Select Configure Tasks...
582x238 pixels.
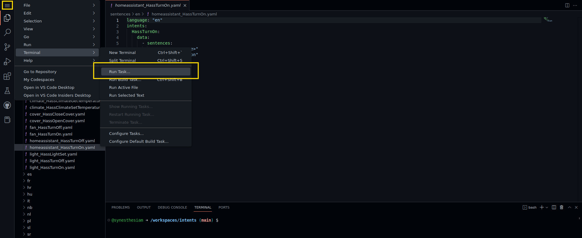click(x=146, y=133)
